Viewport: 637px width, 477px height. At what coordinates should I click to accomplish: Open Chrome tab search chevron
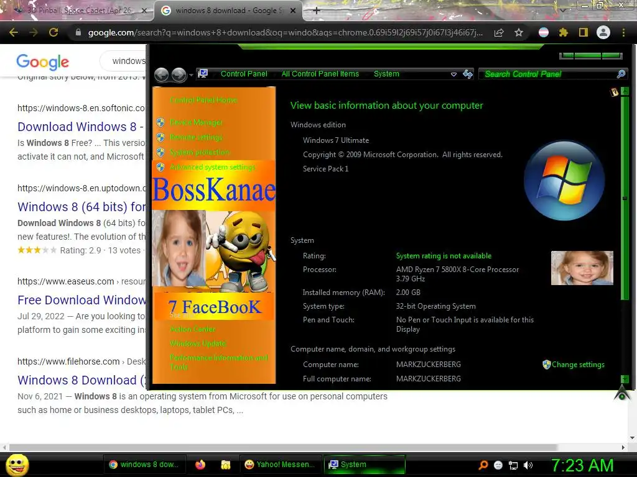(x=562, y=10)
